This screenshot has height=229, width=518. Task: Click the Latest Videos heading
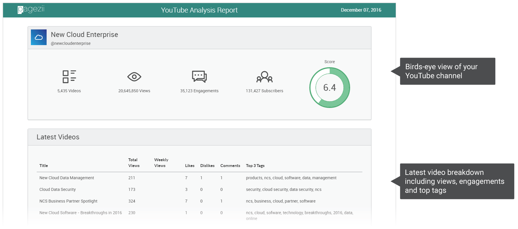tap(58, 137)
